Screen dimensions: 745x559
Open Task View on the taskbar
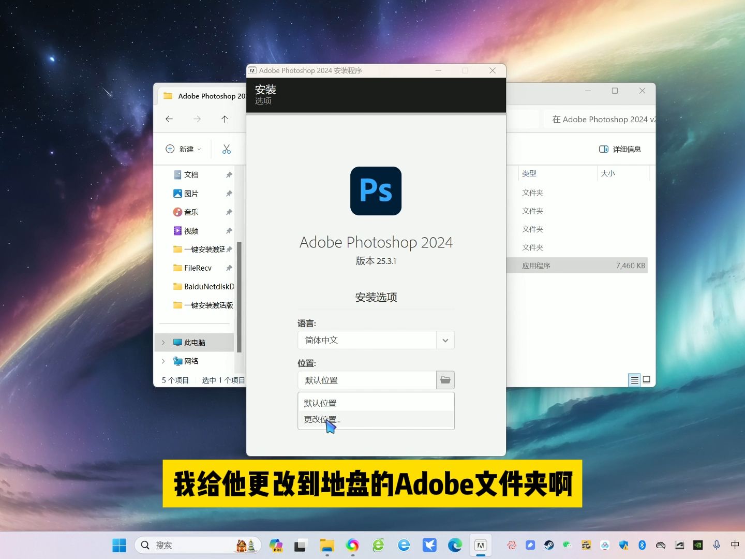[x=301, y=545]
